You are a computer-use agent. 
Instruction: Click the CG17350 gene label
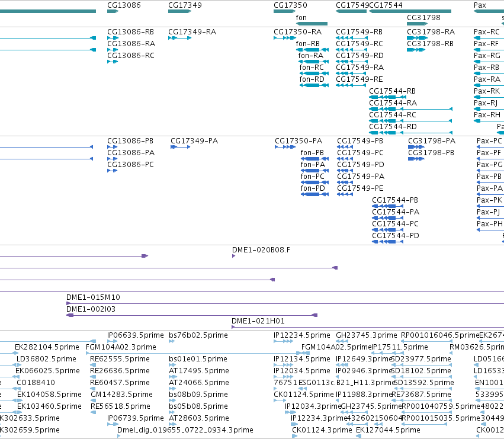pyautogui.click(x=290, y=5)
